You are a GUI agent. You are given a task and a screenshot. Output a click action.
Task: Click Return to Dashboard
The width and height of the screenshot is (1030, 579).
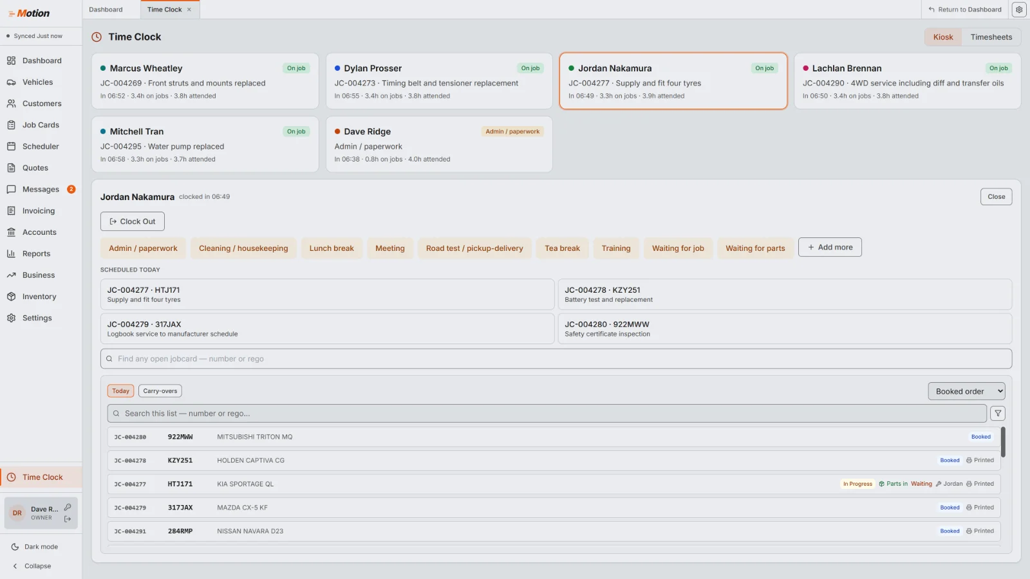click(965, 10)
